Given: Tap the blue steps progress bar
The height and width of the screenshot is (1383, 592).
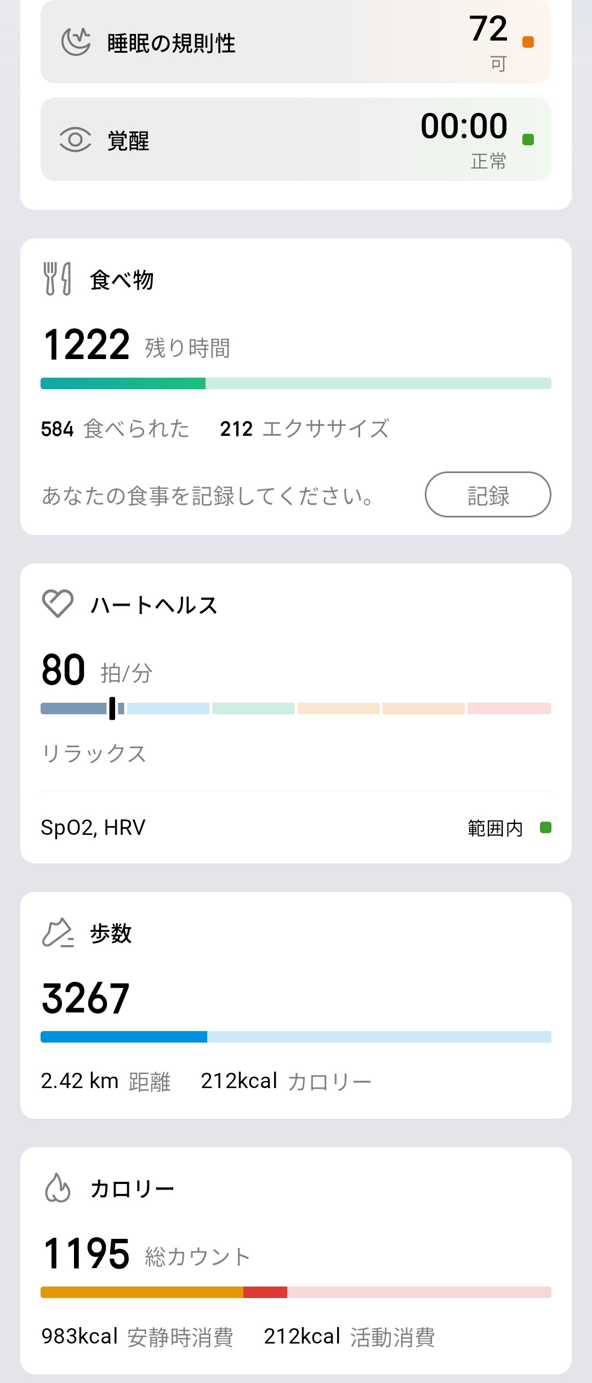Looking at the screenshot, I should (296, 1037).
